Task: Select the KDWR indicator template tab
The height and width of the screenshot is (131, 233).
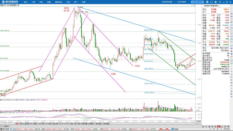Action: pyautogui.click(x=67, y=124)
